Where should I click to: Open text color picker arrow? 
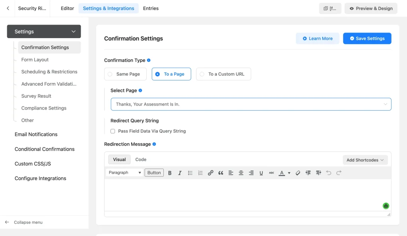[289, 173]
